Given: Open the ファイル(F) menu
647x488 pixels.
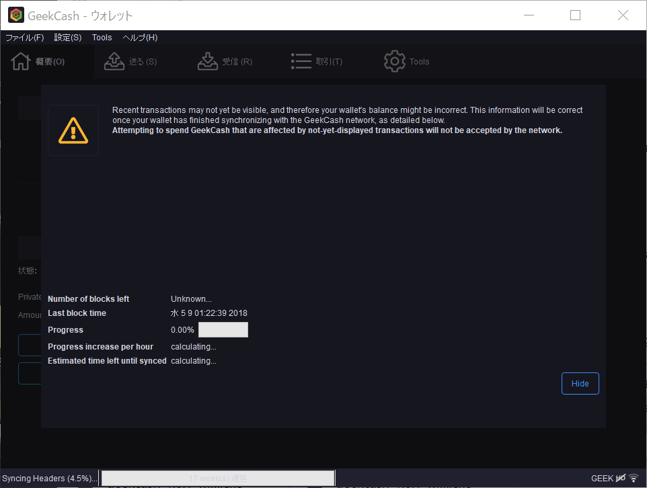Looking at the screenshot, I should (25, 38).
